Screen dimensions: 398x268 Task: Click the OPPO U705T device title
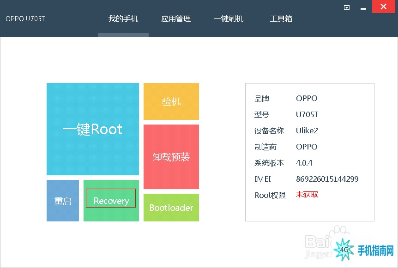pyautogui.click(x=25, y=19)
